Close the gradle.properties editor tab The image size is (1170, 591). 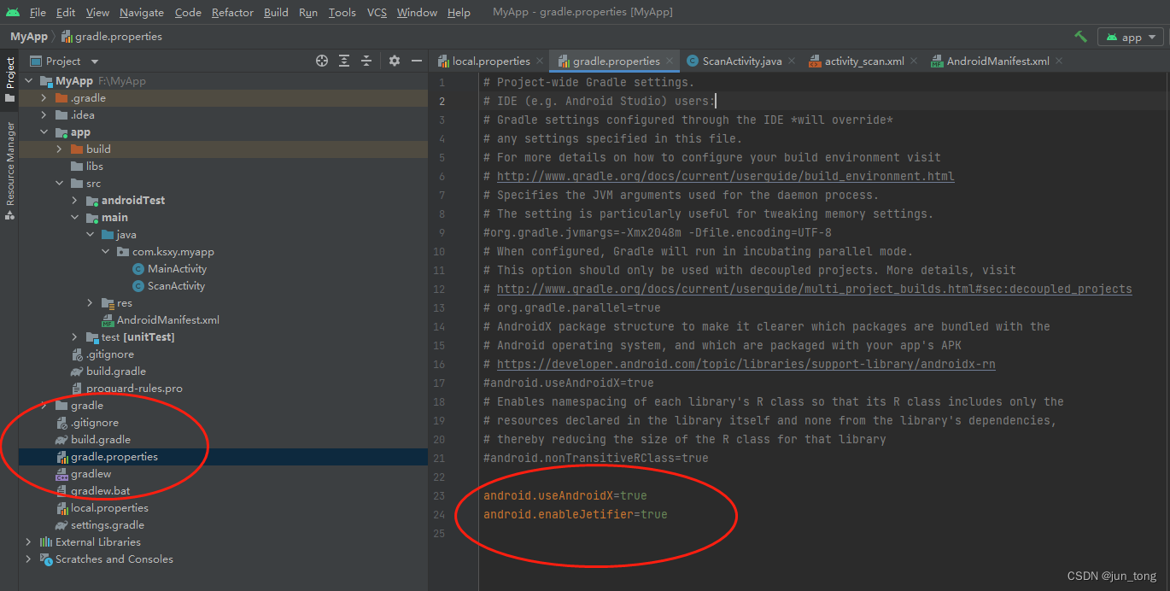tap(670, 61)
